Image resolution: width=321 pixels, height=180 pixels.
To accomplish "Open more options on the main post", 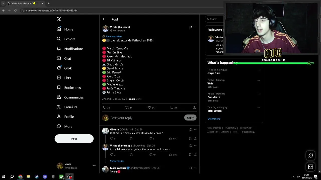I will (195, 27).
